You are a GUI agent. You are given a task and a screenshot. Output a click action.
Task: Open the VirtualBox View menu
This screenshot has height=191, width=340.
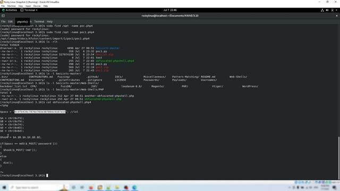pyautogui.click(x=21, y=6)
